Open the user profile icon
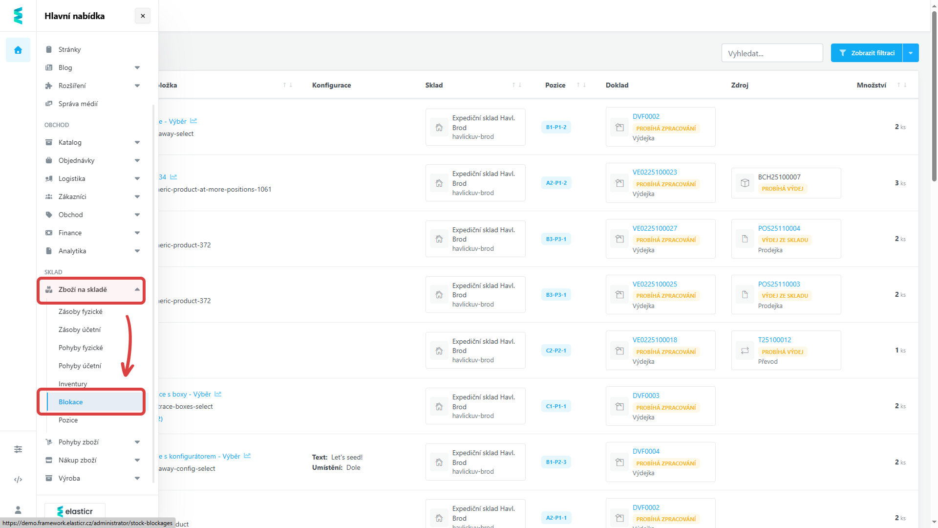 [18, 510]
